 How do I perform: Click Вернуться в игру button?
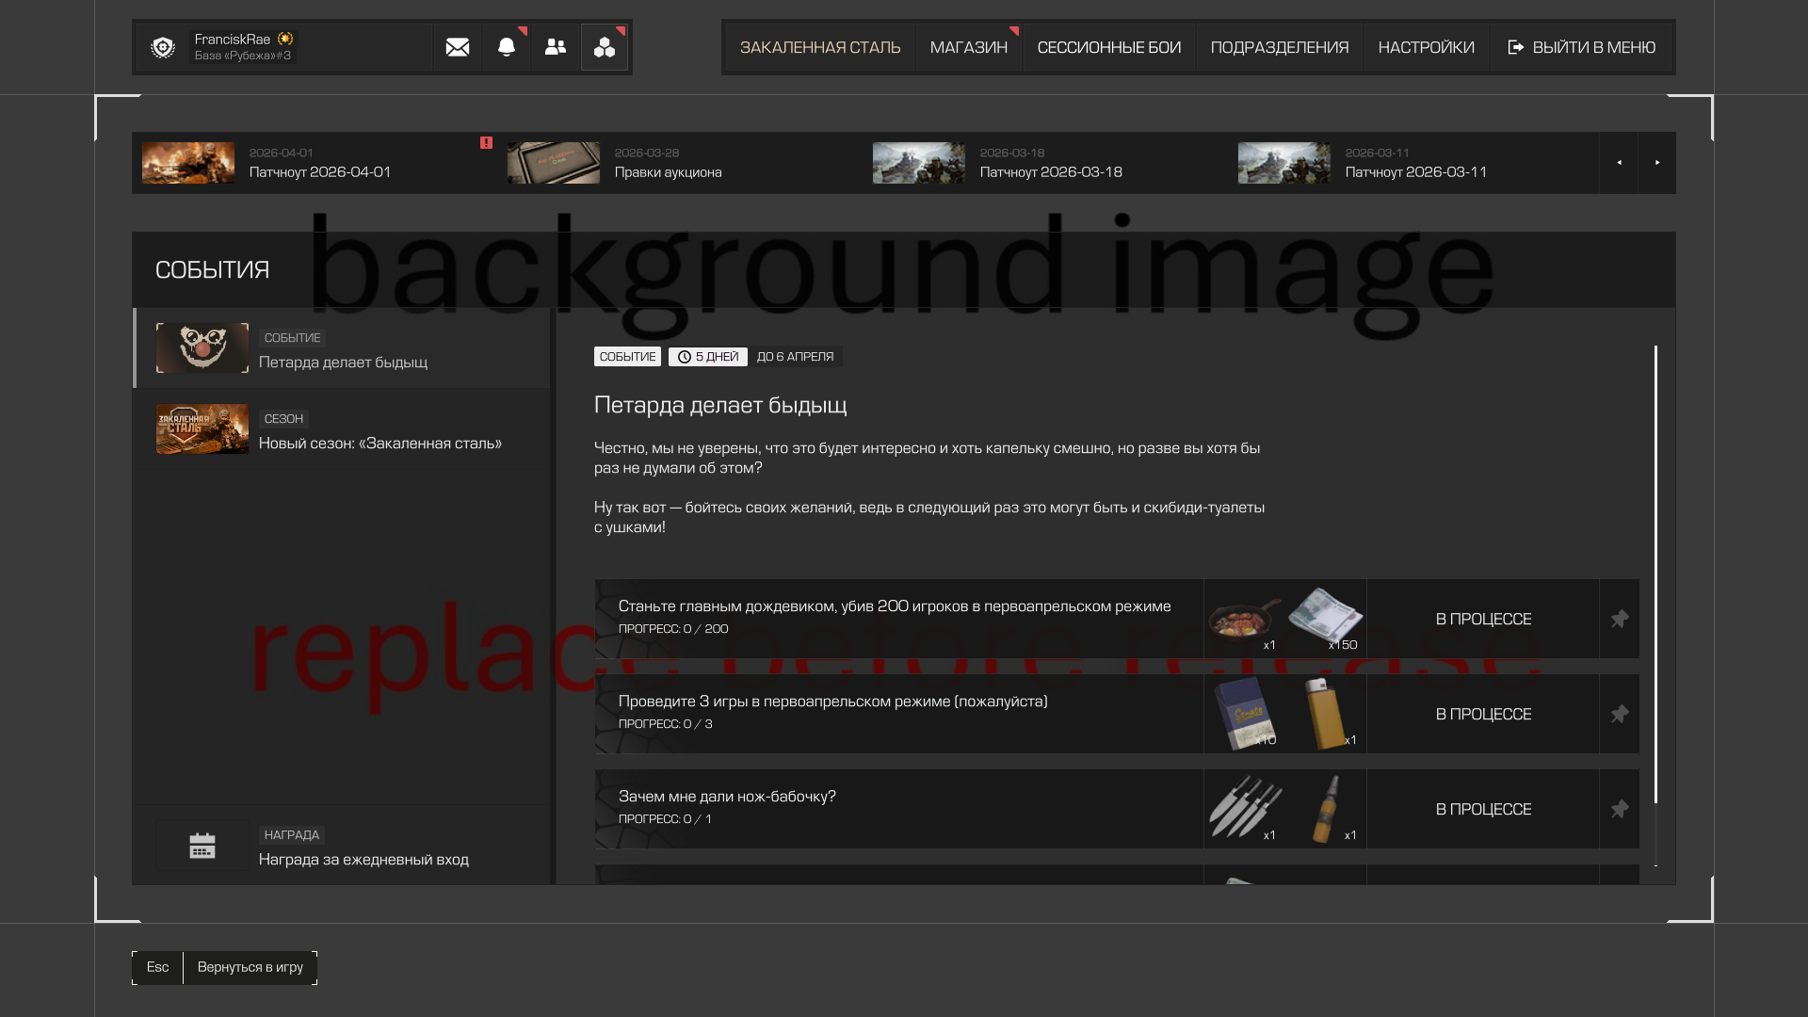point(250,967)
